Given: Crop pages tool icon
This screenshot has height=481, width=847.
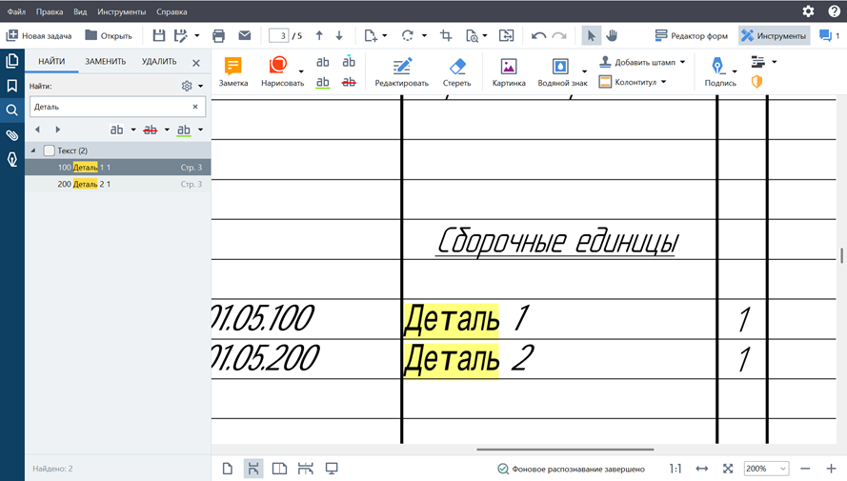Looking at the screenshot, I should click(446, 35).
